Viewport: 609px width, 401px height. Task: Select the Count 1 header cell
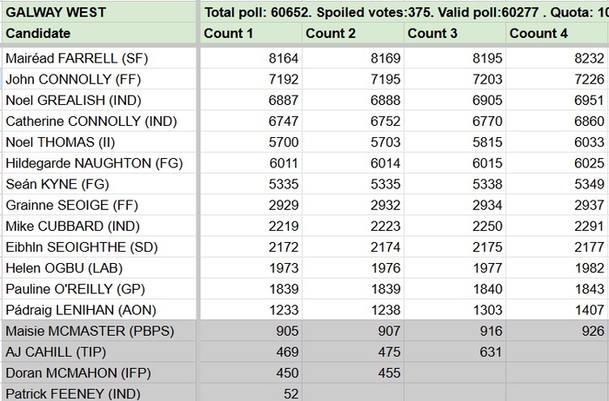coord(250,34)
